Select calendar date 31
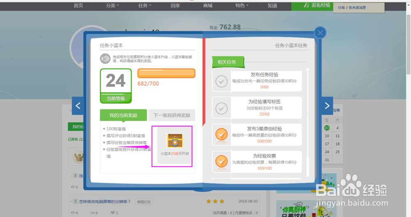This screenshot has height=217, width=411. [327, 160]
